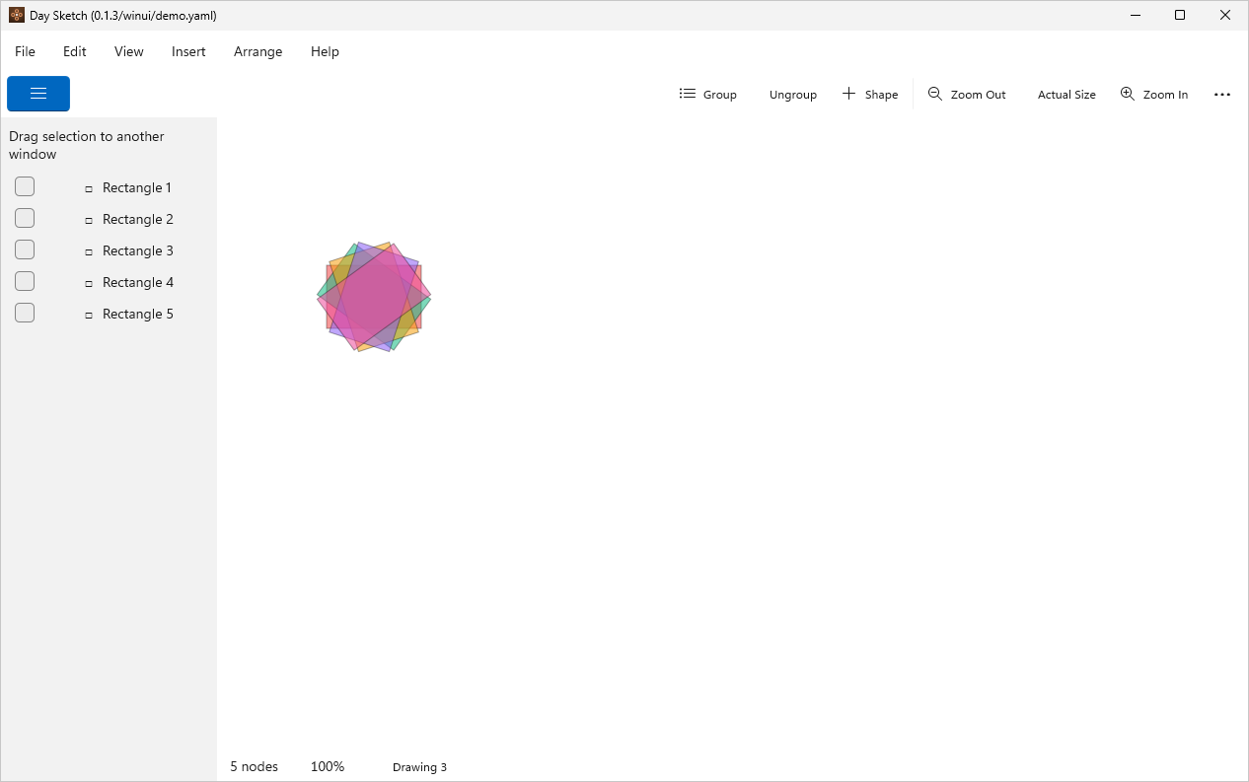Check the Rectangle 2 checkbox
This screenshot has width=1249, height=782.
(25, 218)
